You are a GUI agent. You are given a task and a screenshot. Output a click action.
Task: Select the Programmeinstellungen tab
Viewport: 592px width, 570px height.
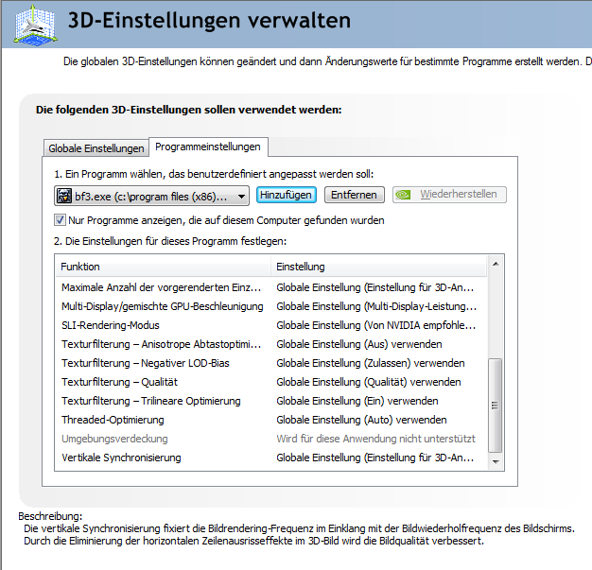(208, 147)
